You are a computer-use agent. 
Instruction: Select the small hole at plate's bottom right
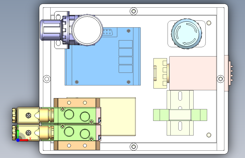[209, 135]
